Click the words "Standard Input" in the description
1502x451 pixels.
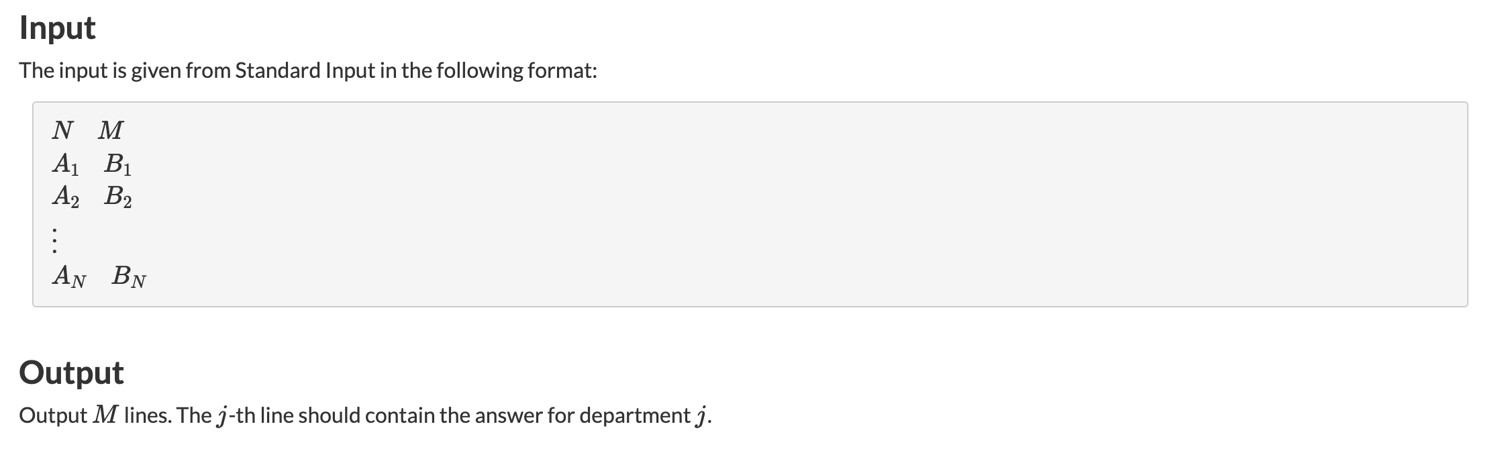[305, 70]
